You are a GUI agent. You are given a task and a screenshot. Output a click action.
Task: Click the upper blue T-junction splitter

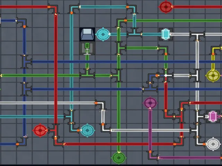click(x=26, y=62)
